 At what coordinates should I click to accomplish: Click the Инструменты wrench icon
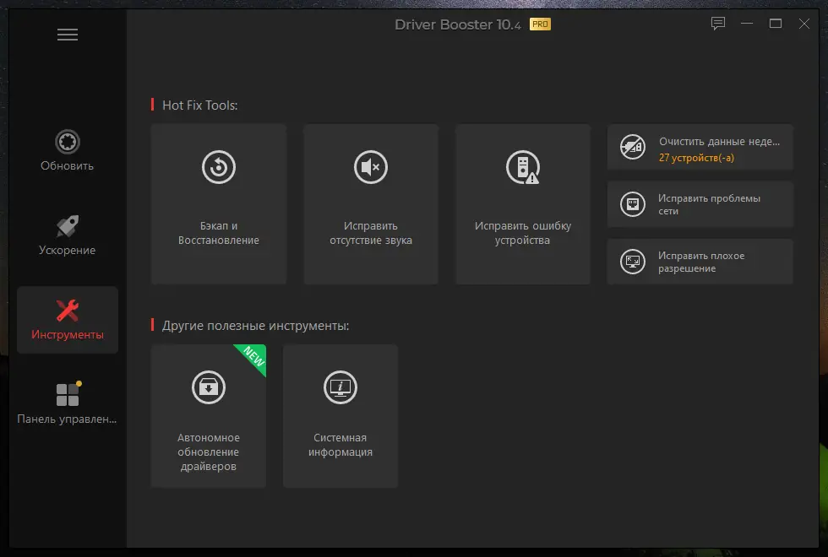tap(68, 311)
